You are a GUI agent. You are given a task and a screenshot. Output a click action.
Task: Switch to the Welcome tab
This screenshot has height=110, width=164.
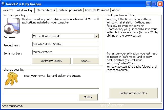(8, 10)
